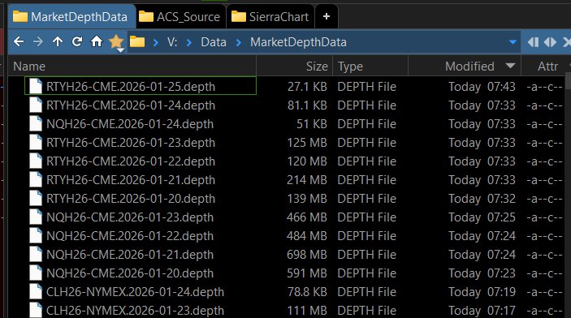Screen dimensions: 571x318
Task: Expand the address bar history dropdown
Action: tap(513, 42)
